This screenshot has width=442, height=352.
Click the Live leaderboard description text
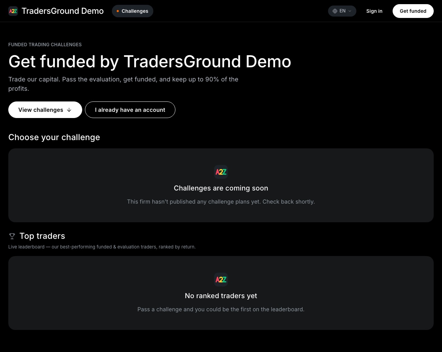(x=102, y=247)
